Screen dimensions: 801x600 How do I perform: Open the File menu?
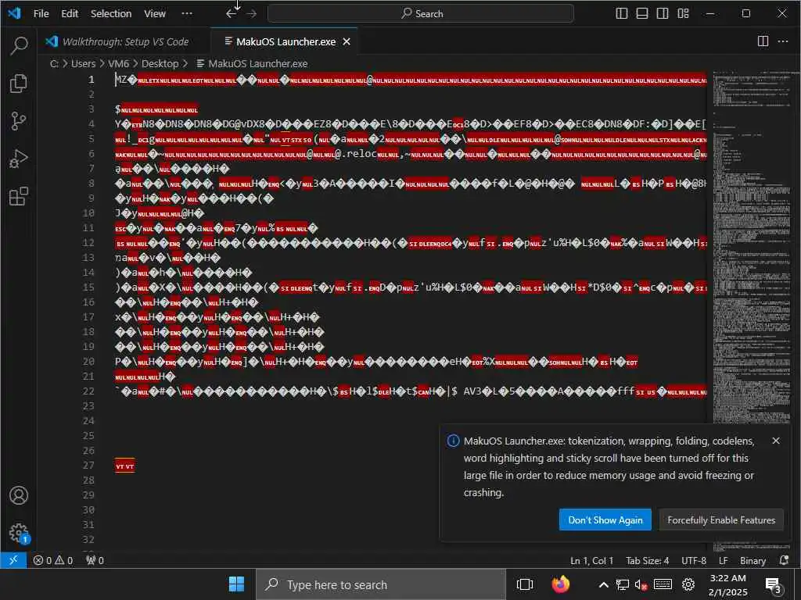tap(41, 14)
